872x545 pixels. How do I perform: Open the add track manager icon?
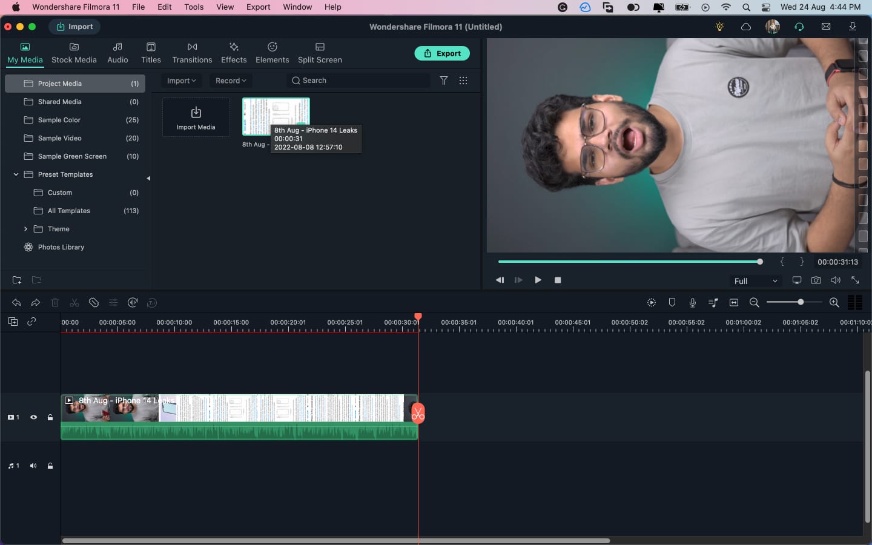click(13, 322)
